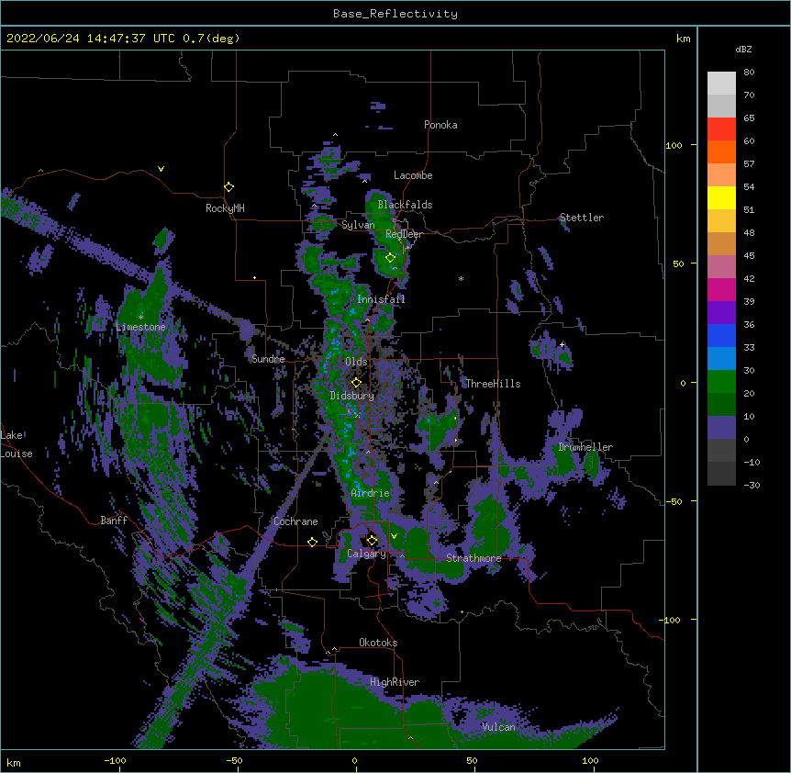
Task: Click the Sundre town label
Action: [268, 359]
